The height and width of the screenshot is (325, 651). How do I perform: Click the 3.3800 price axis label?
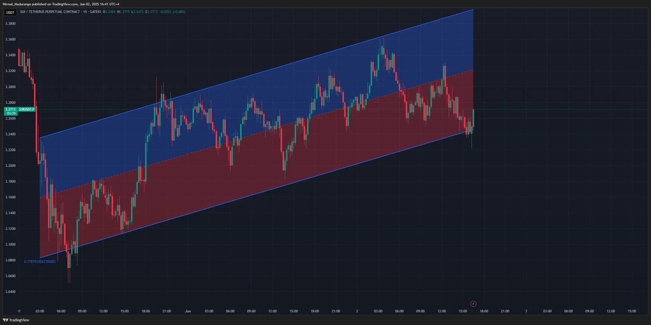pyautogui.click(x=10, y=24)
